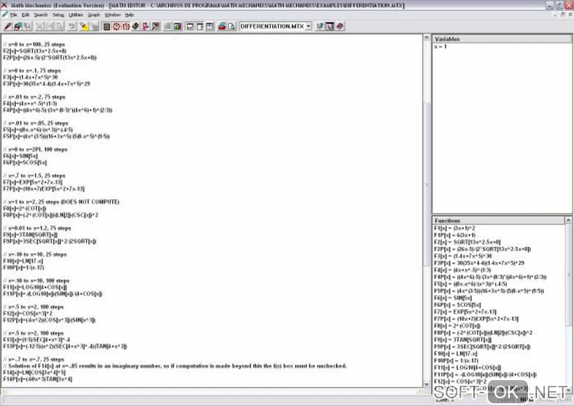This screenshot has height=406, width=574.
Task: Select 'F8[x] = 2^(COT[x])' in Functions panel
Action: [x=457, y=325]
